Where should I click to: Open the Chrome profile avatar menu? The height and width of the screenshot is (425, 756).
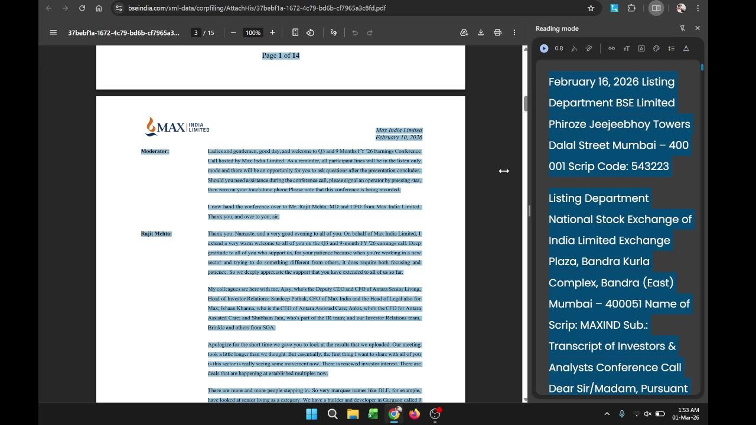681,8
